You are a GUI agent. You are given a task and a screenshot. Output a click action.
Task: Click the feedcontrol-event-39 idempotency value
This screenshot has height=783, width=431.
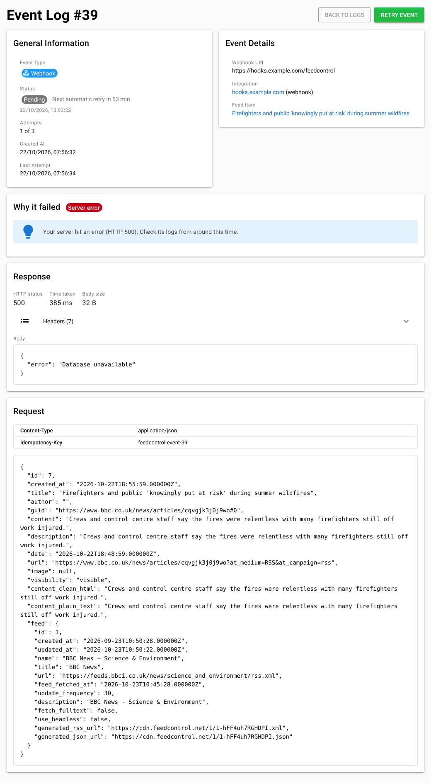point(162,443)
